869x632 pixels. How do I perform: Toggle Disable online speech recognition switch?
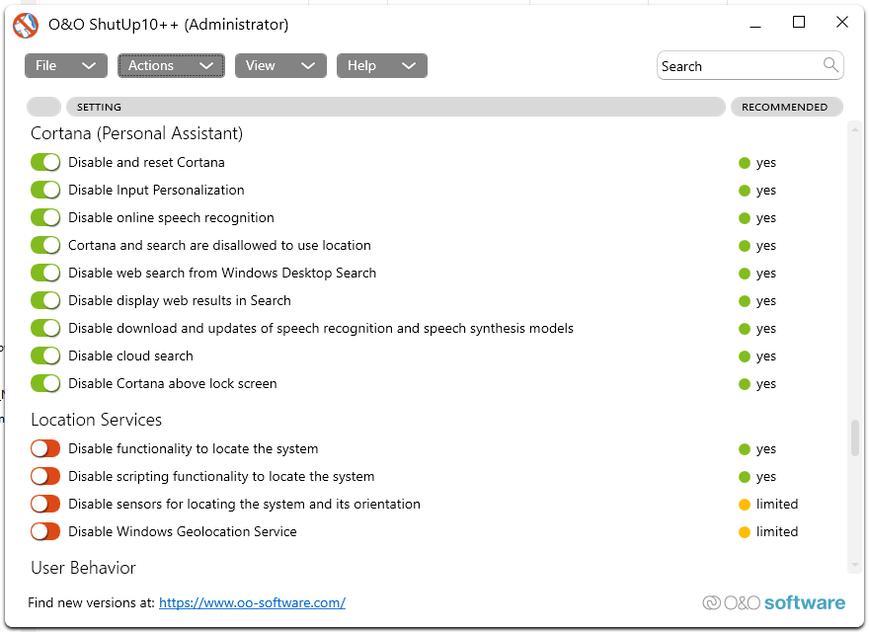[x=45, y=218]
